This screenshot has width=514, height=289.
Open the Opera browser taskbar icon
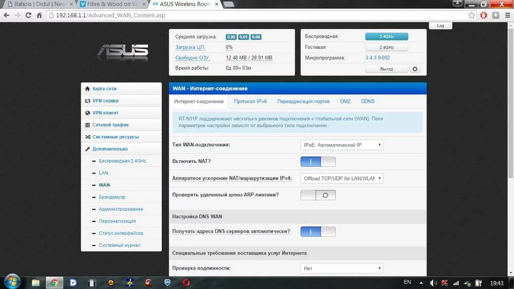coord(186,282)
